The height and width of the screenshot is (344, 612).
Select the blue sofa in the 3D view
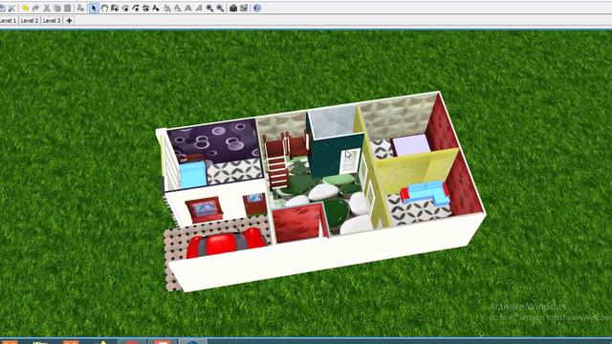point(425,193)
